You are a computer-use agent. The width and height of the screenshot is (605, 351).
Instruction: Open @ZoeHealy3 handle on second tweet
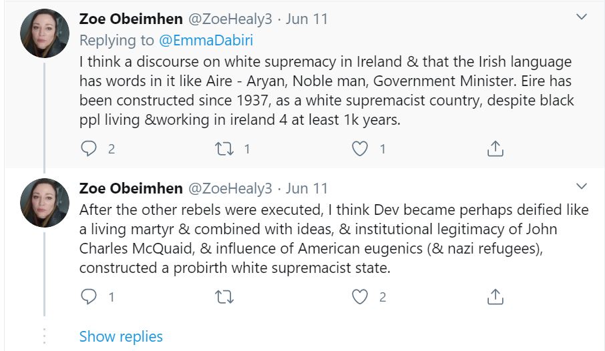(x=230, y=189)
